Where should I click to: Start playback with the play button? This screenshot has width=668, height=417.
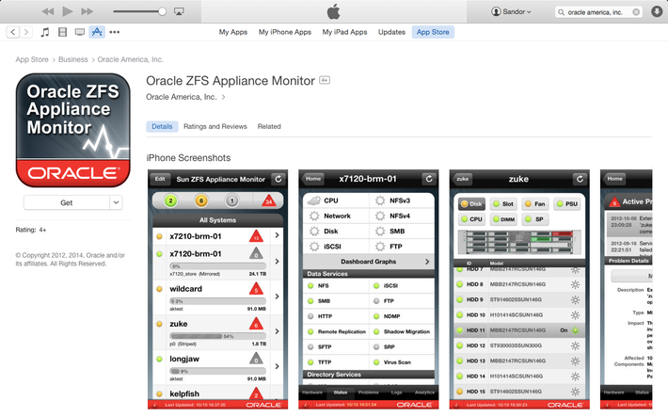tap(68, 11)
